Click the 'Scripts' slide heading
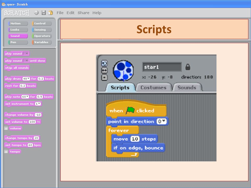Screen dimensions: 251x188 pyautogui.click(x=154, y=29)
